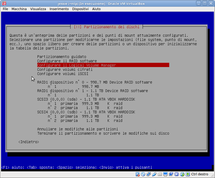
Task: Open the Macchina menu
Action: point(19,9)
